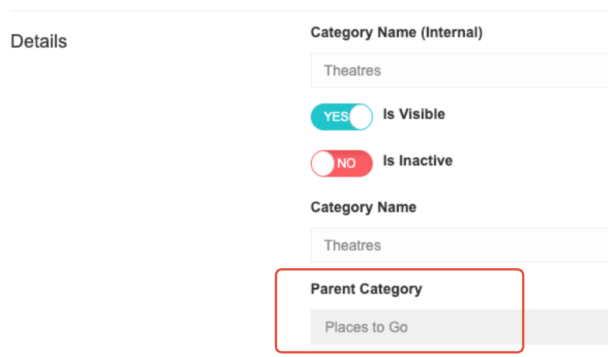Click "Theatres" text in the Category Name field
This screenshot has height=357, width=608.
pyautogui.click(x=353, y=245)
